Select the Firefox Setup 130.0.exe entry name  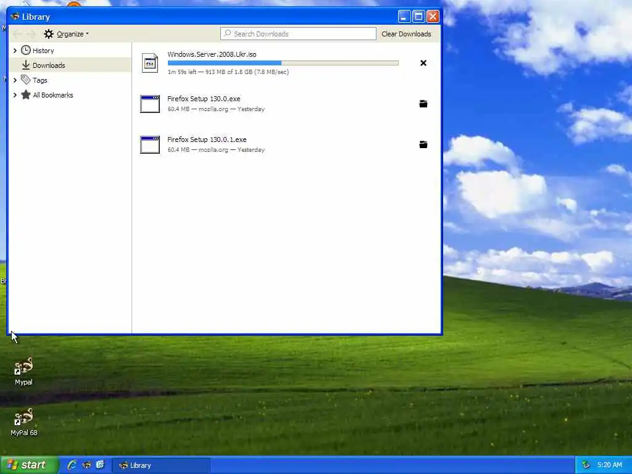[x=204, y=98]
